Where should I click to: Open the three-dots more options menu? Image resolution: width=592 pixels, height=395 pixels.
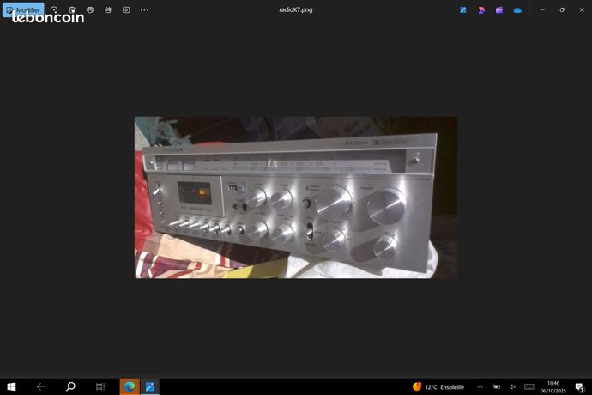tap(144, 10)
